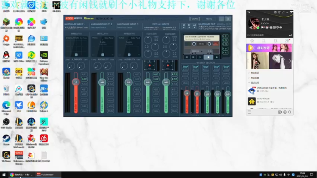317x178 pixels.
Task: Open the Voicemeeter Banana desktop shortcut
Action: 19,157
